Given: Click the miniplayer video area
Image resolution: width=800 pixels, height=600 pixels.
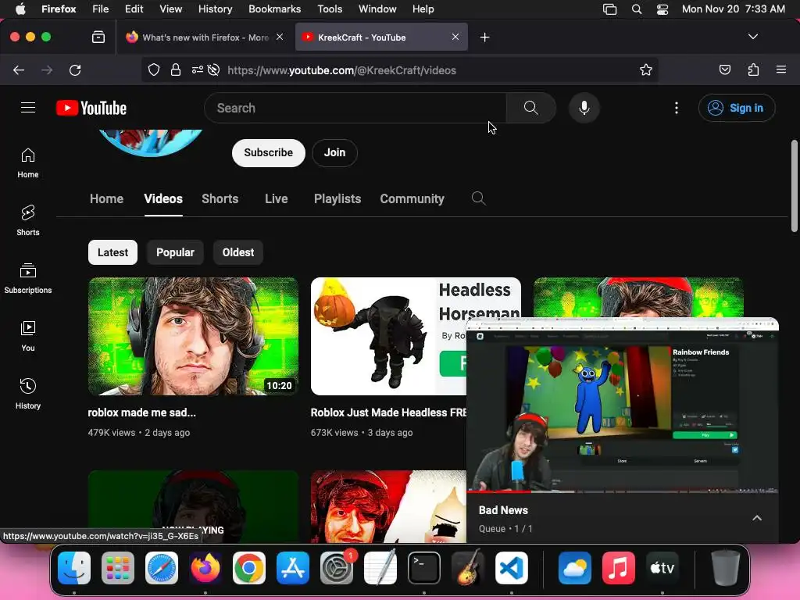Looking at the screenshot, I should pyautogui.click(x=623, y=405).
